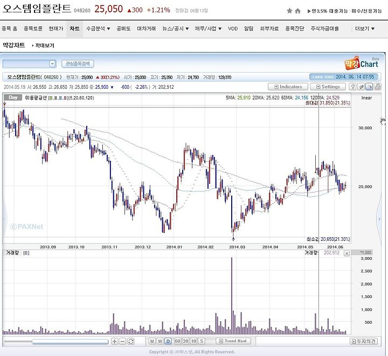The image size is (388, 356).
Task: Open Trend Navi panel
Action: [233, 341]
